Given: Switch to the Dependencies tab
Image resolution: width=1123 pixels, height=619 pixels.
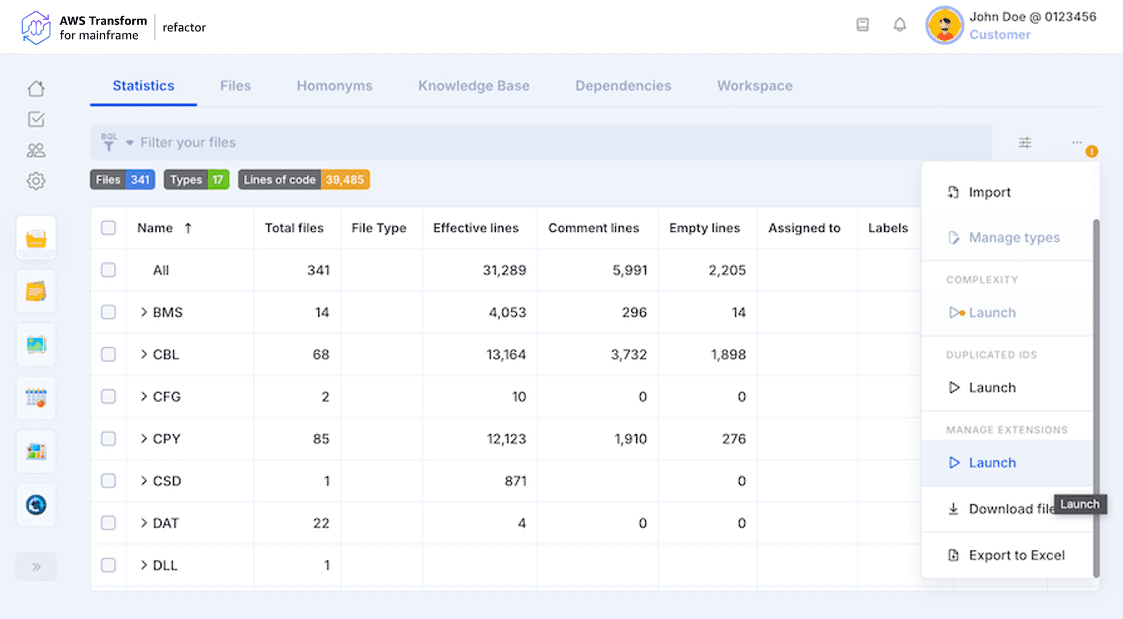Looking at the screenshot, I should point(622,86).
